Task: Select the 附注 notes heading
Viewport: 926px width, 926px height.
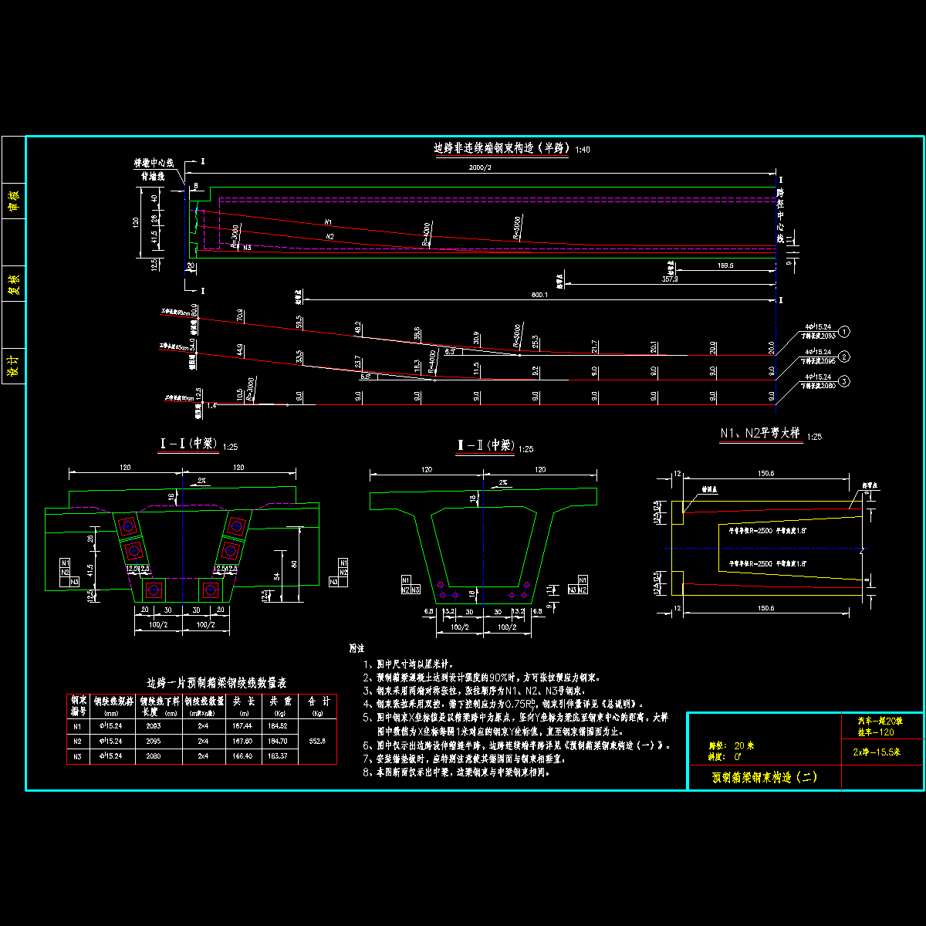Action: (x=357, y=648)
